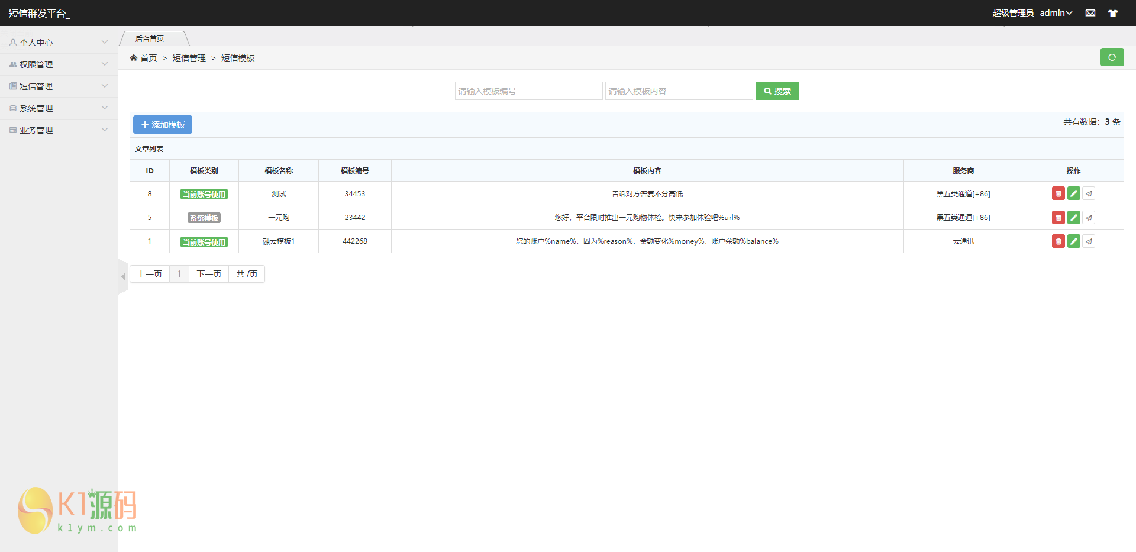
Task: Click the shirt skin icon in header
Action: 1112,13
